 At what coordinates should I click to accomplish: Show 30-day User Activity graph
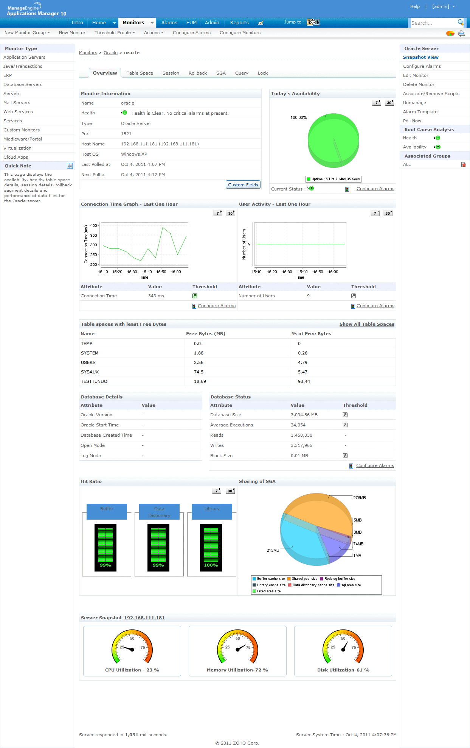(x=388, y=213)
